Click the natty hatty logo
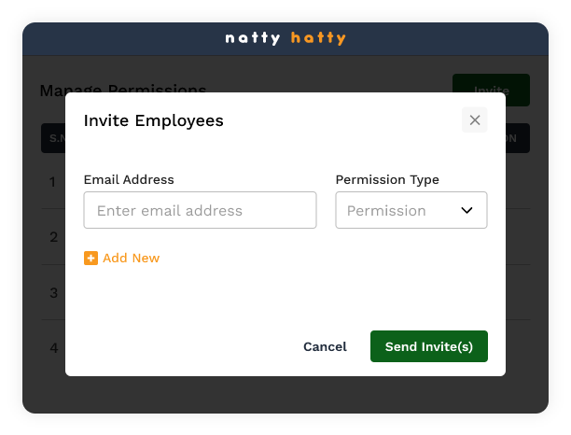This screenshot has height=435, width=571. click(x=285, y=38)
